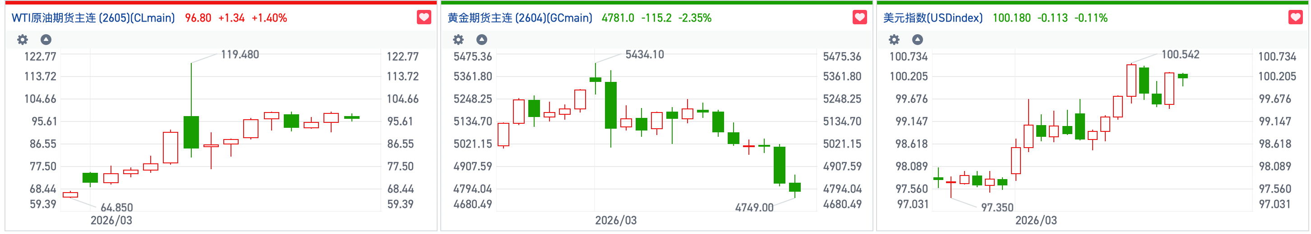1311x234 pixels.
Task: Toggle favorite heart for gold futures
Action: (x=859, y=18)
